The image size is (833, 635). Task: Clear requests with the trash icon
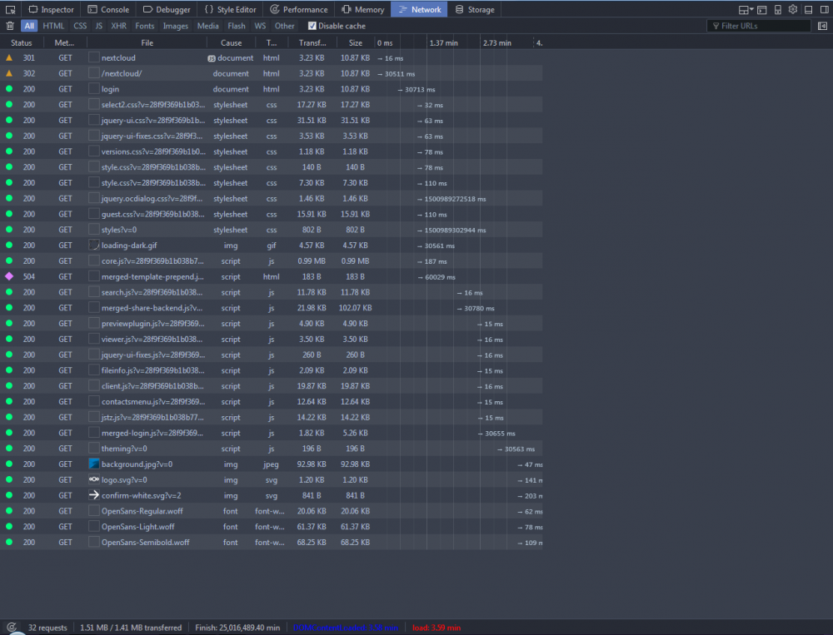coord(10,26)
